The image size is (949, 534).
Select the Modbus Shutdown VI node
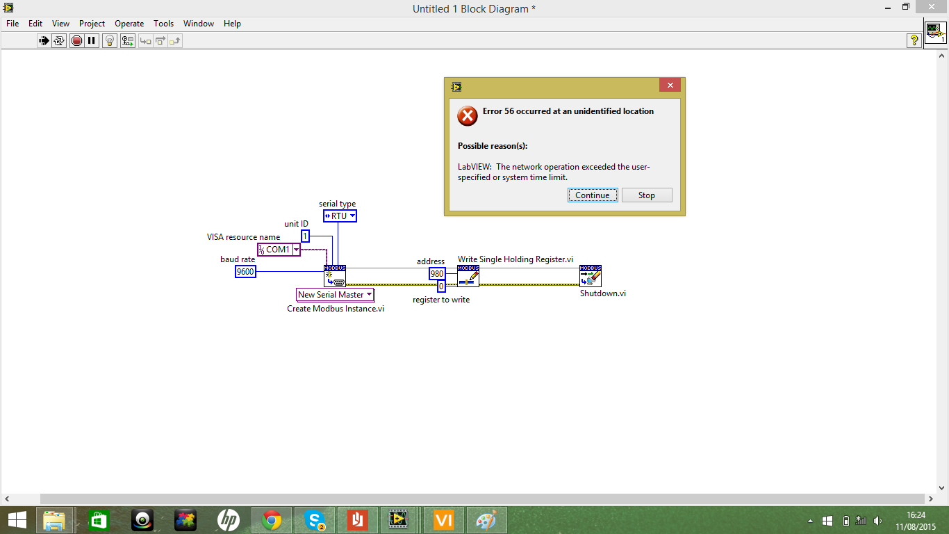[x=591, y=276]
